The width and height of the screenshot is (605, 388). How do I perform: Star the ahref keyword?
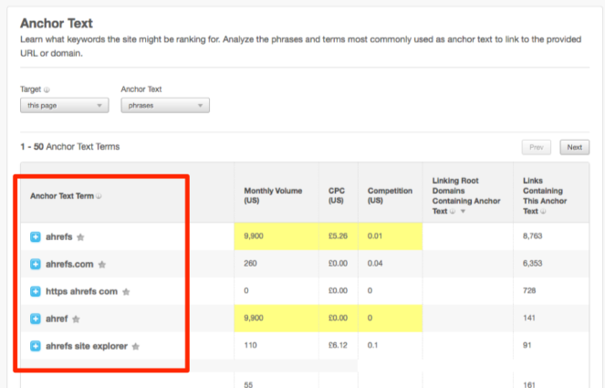point(76,320)
